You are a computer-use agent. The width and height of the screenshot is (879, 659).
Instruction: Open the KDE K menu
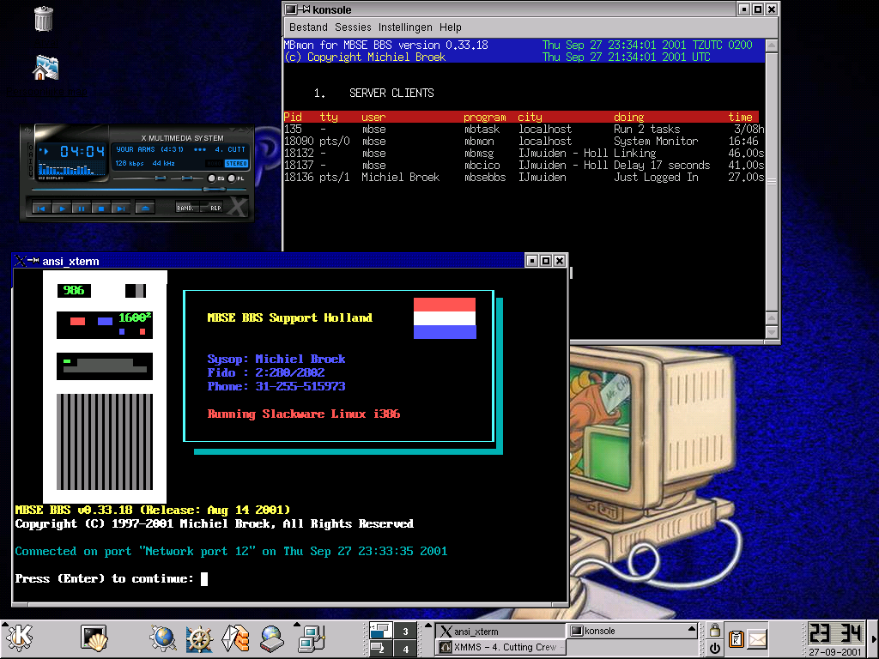(x=20, y=638)
